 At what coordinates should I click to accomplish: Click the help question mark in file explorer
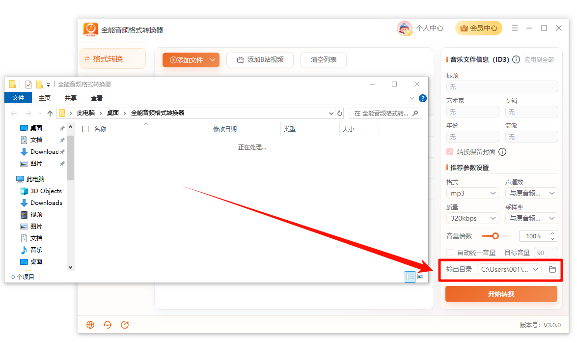pos(423,98)
